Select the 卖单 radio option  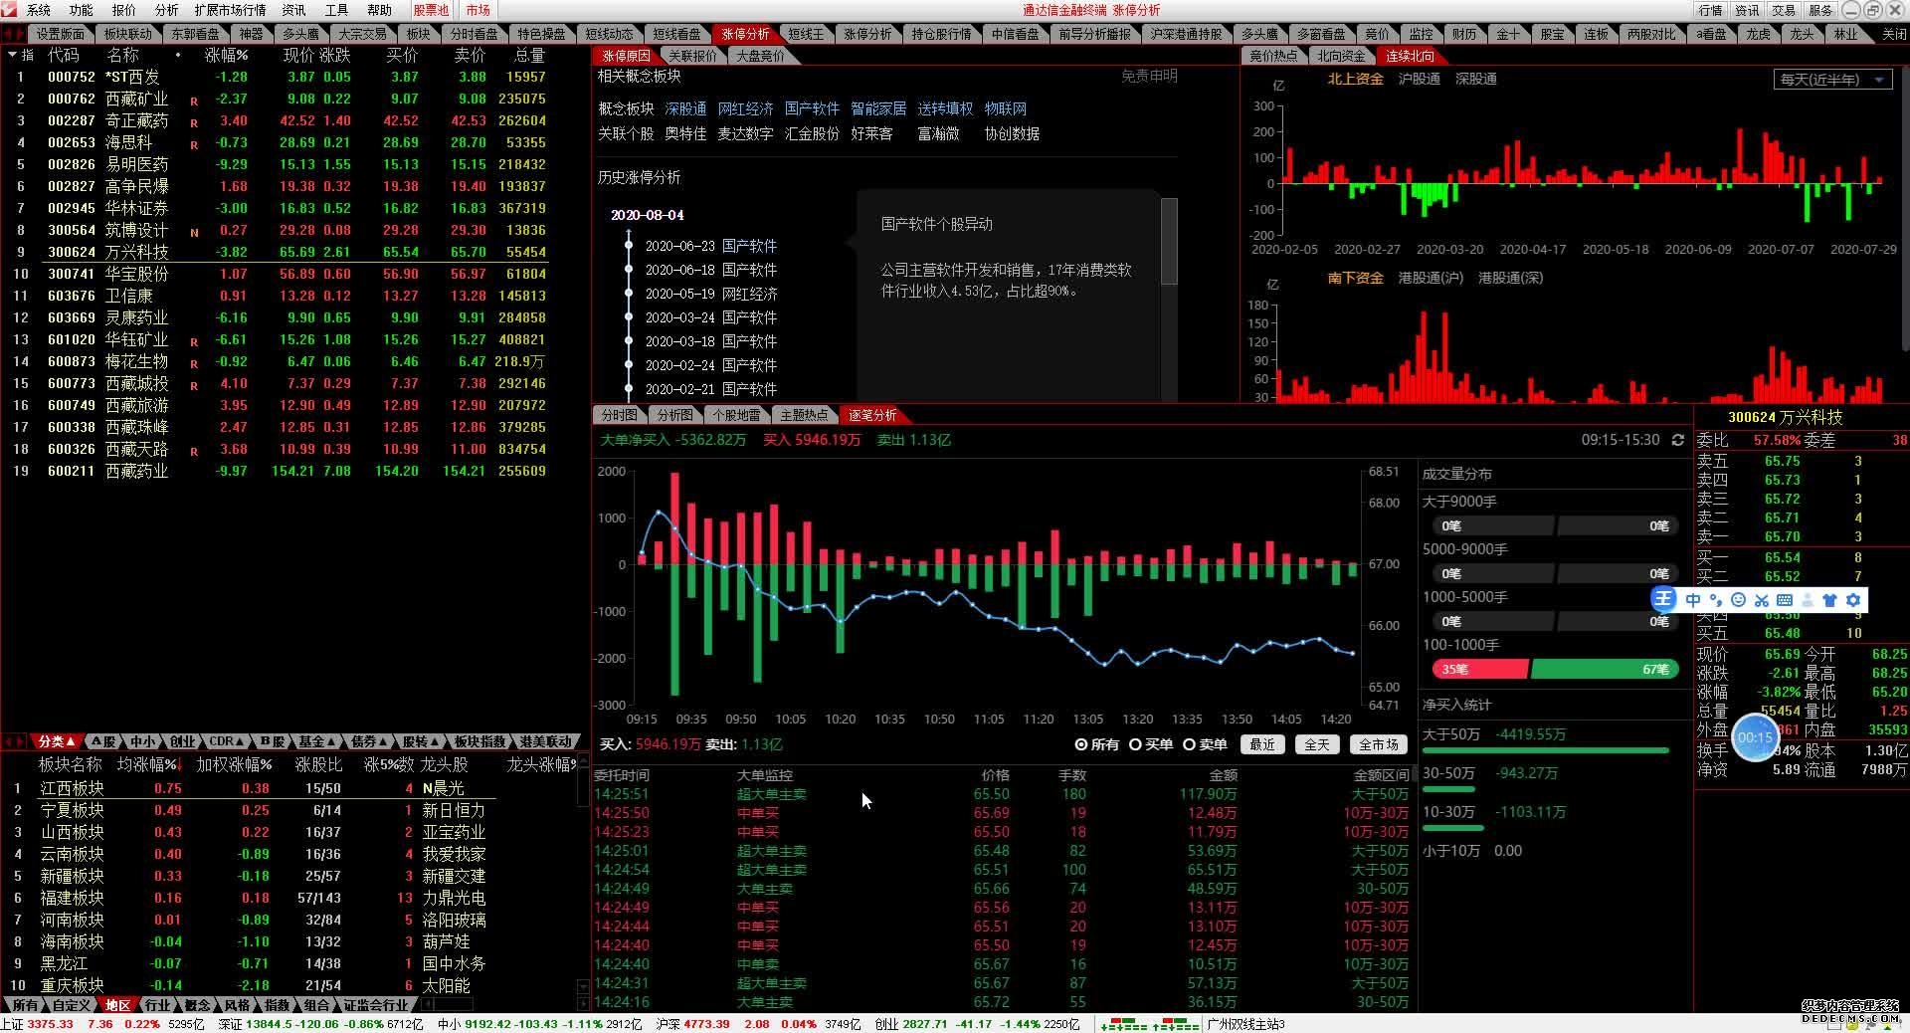pos(1205,744)
